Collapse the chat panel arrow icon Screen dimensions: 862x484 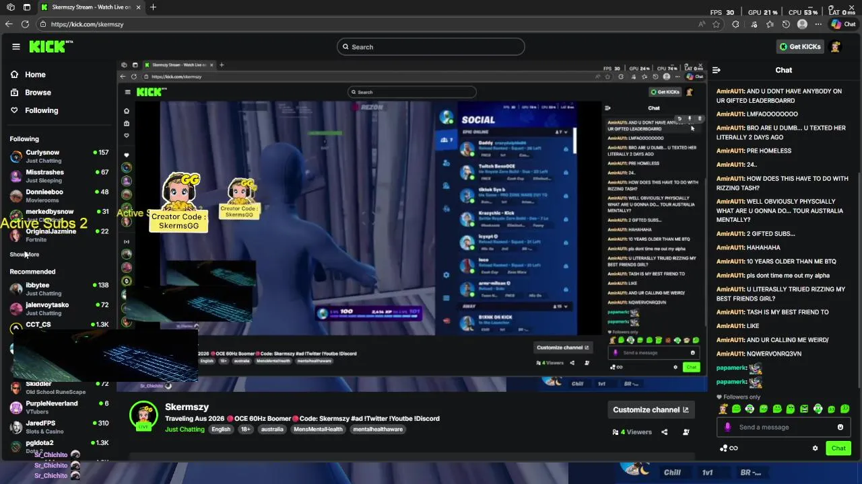717,70
